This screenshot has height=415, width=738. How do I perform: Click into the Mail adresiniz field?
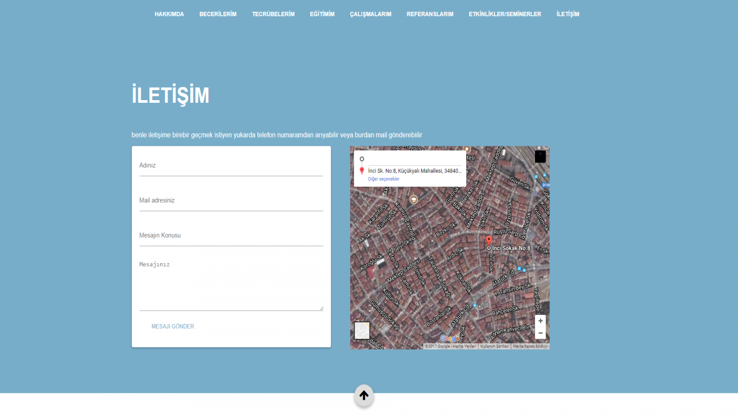click(x=231, y=201)
